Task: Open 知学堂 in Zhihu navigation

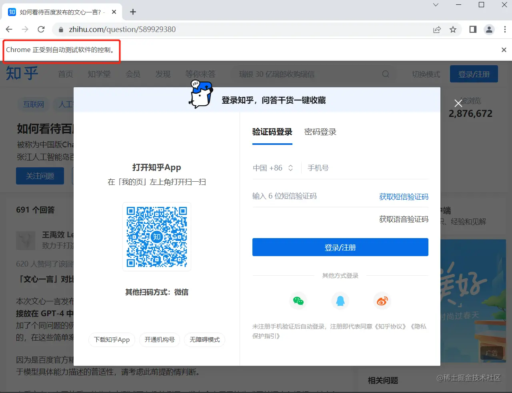Action: [99, 74]
